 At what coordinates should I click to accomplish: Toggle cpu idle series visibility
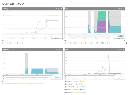(109, 43)
